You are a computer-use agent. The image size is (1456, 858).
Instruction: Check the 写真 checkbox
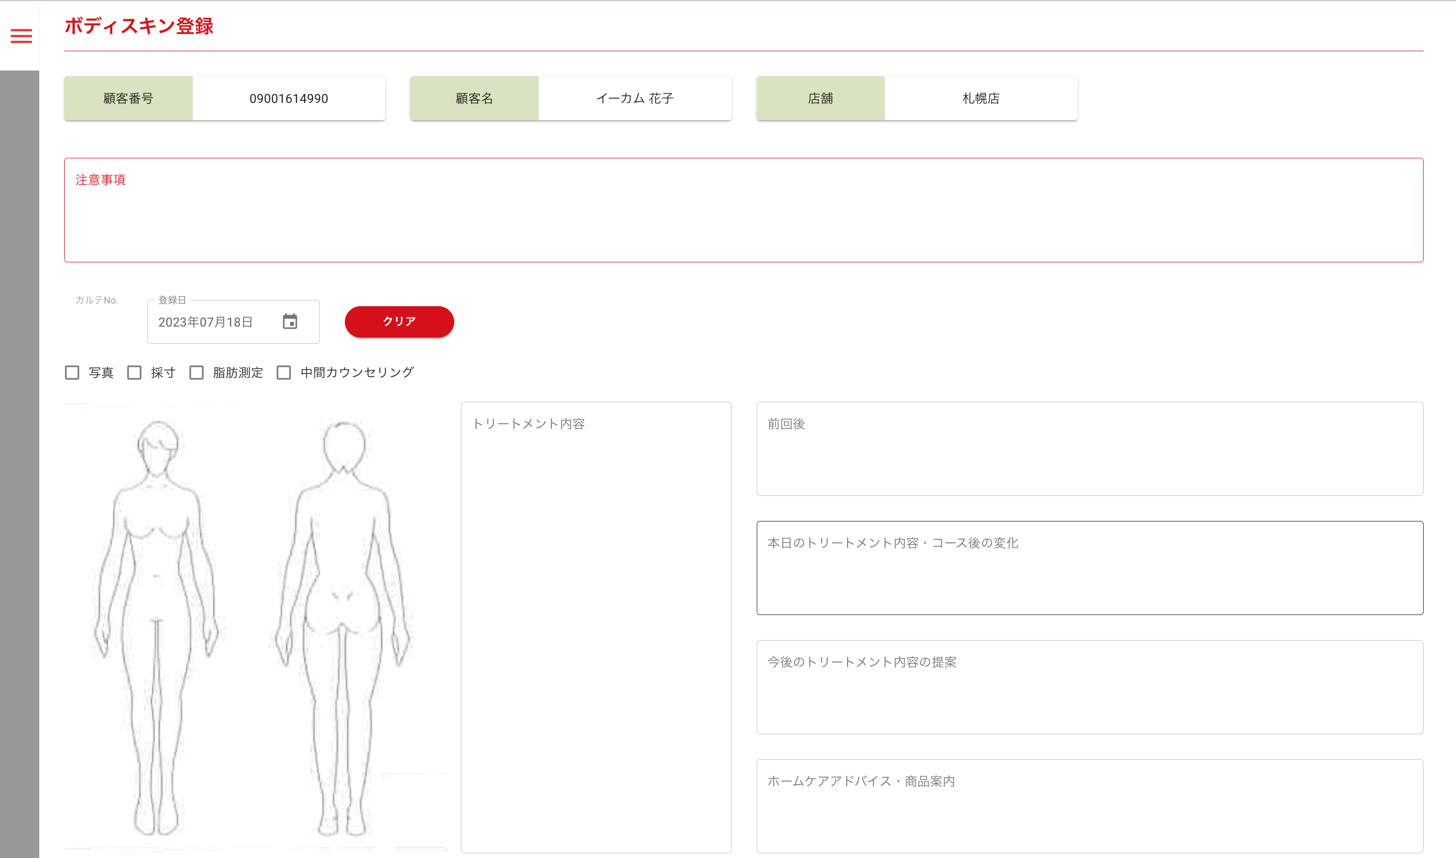tap(72, 373)
